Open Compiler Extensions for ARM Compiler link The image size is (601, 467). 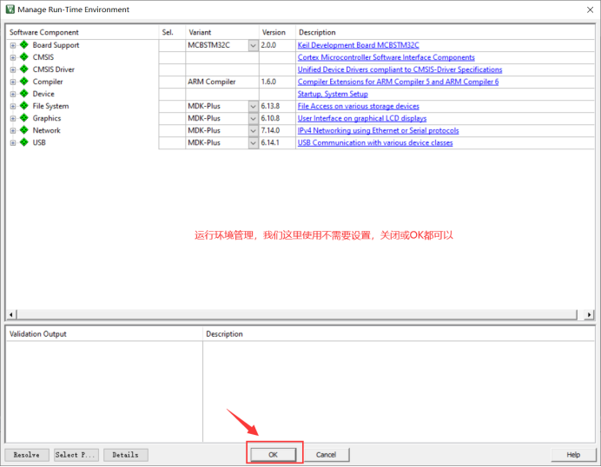tap(399, 82)
